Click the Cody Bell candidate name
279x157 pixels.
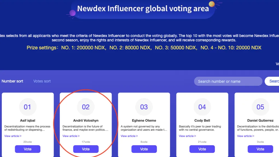202,121
